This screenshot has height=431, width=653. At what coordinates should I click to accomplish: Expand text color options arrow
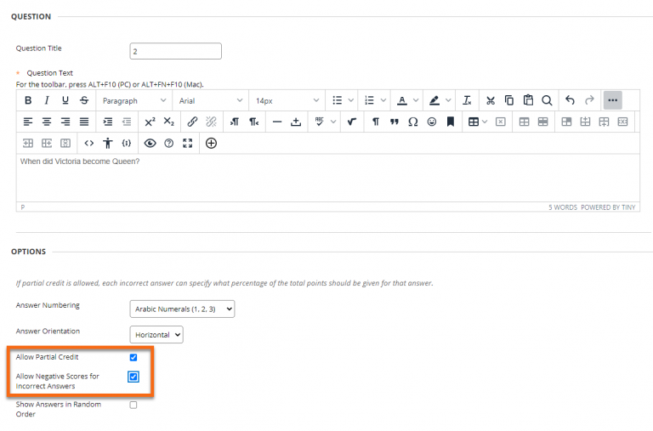(416, 100)
